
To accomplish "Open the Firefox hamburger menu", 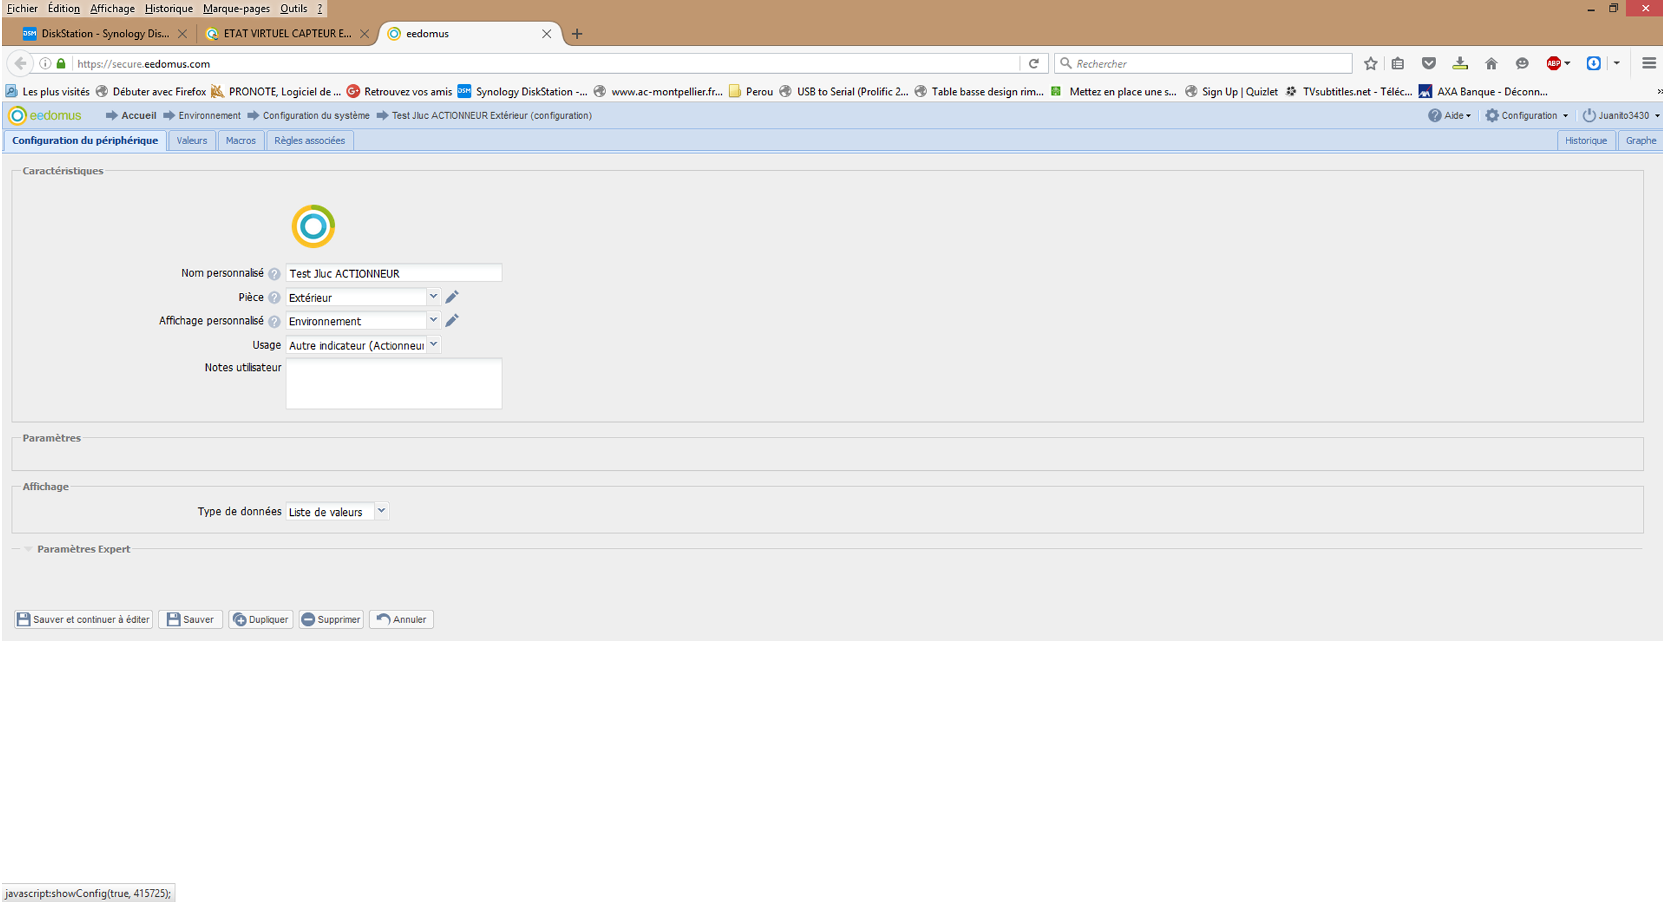I will click(1649, 63).
